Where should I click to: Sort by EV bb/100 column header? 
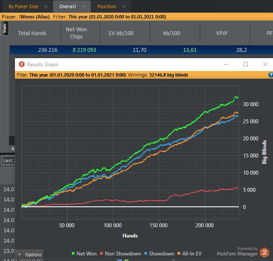pyautogui.click(x=121, y=33)
